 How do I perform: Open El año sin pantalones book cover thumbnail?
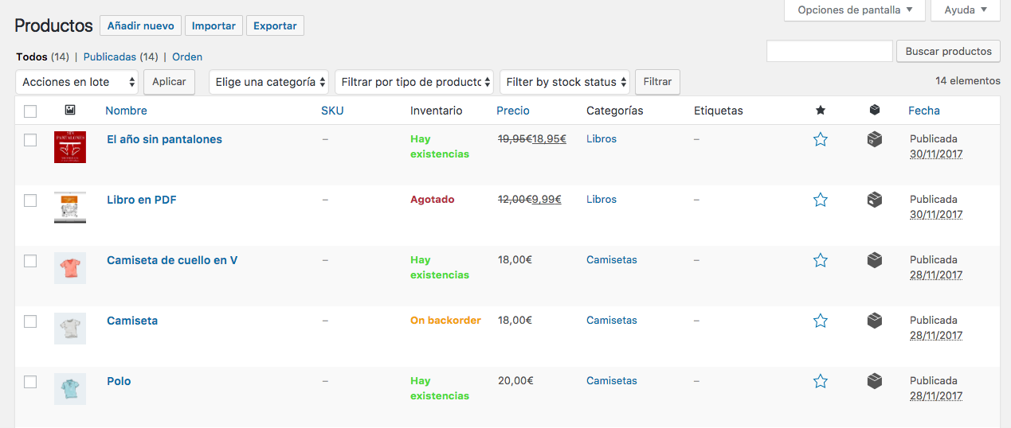[x=70, y=147]
